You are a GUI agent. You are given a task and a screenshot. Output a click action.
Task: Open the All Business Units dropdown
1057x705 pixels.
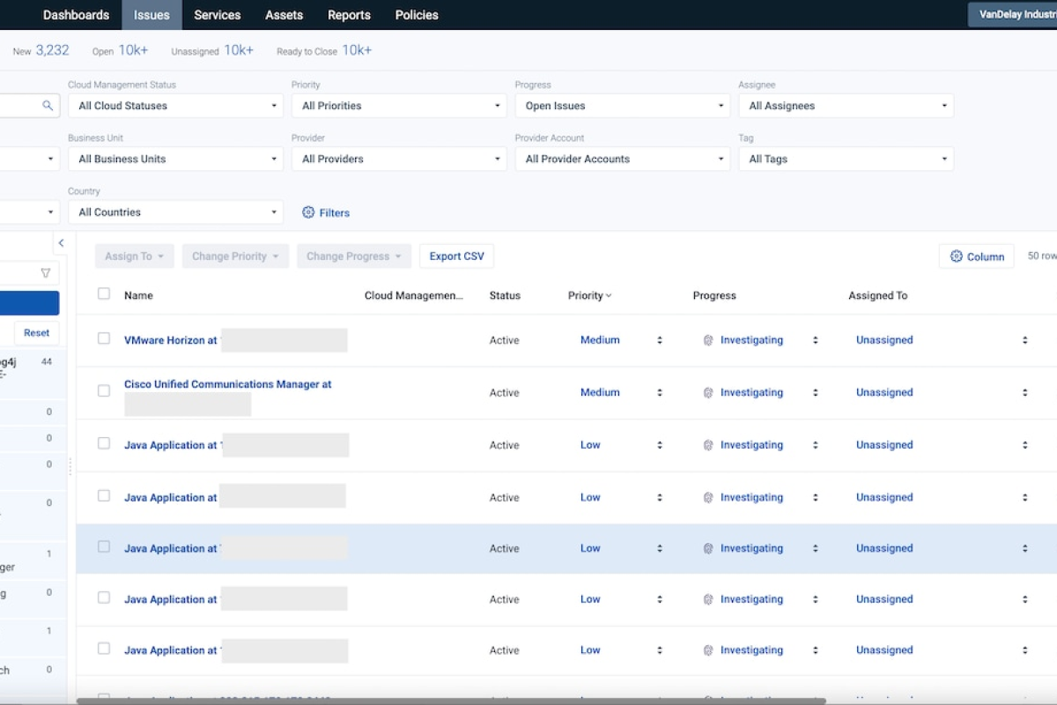coord(175,160)
